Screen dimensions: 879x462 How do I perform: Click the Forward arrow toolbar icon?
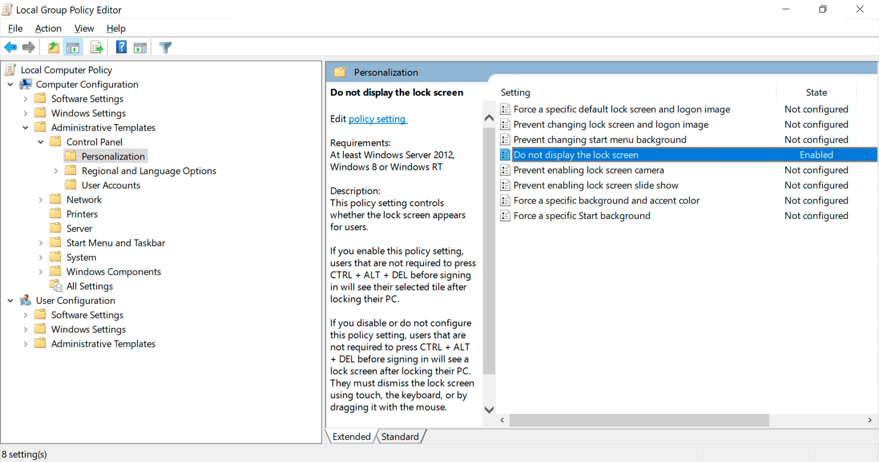pos(29,47)
